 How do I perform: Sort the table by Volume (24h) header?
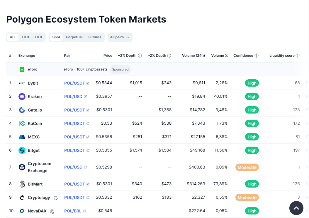[x=193, y=56]
